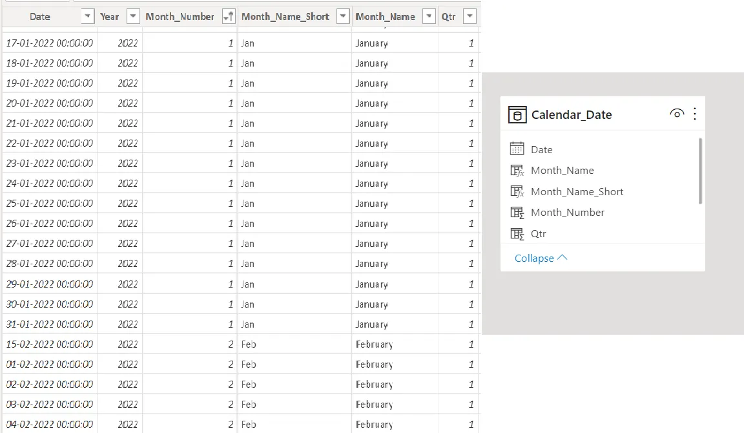Click the fx icon next to Month_Name_Short
This screenshot has height=433, width=744.
[517, 191]
